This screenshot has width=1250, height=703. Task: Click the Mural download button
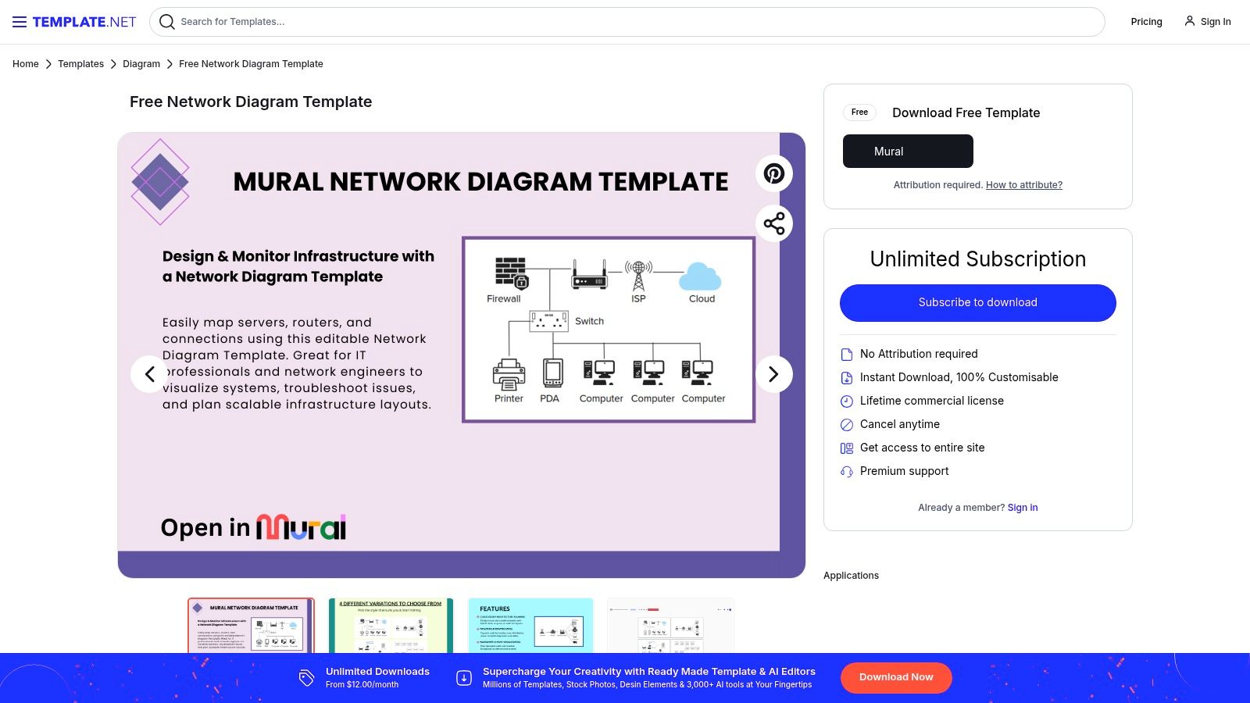click(x=908, y=151)
